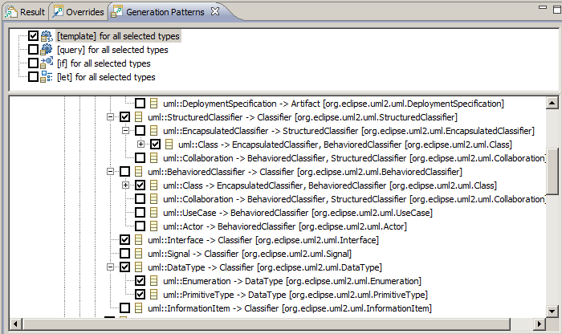Click the [if] pattern icon
Viewport: 562px width, 334px height.
point(47,63)
